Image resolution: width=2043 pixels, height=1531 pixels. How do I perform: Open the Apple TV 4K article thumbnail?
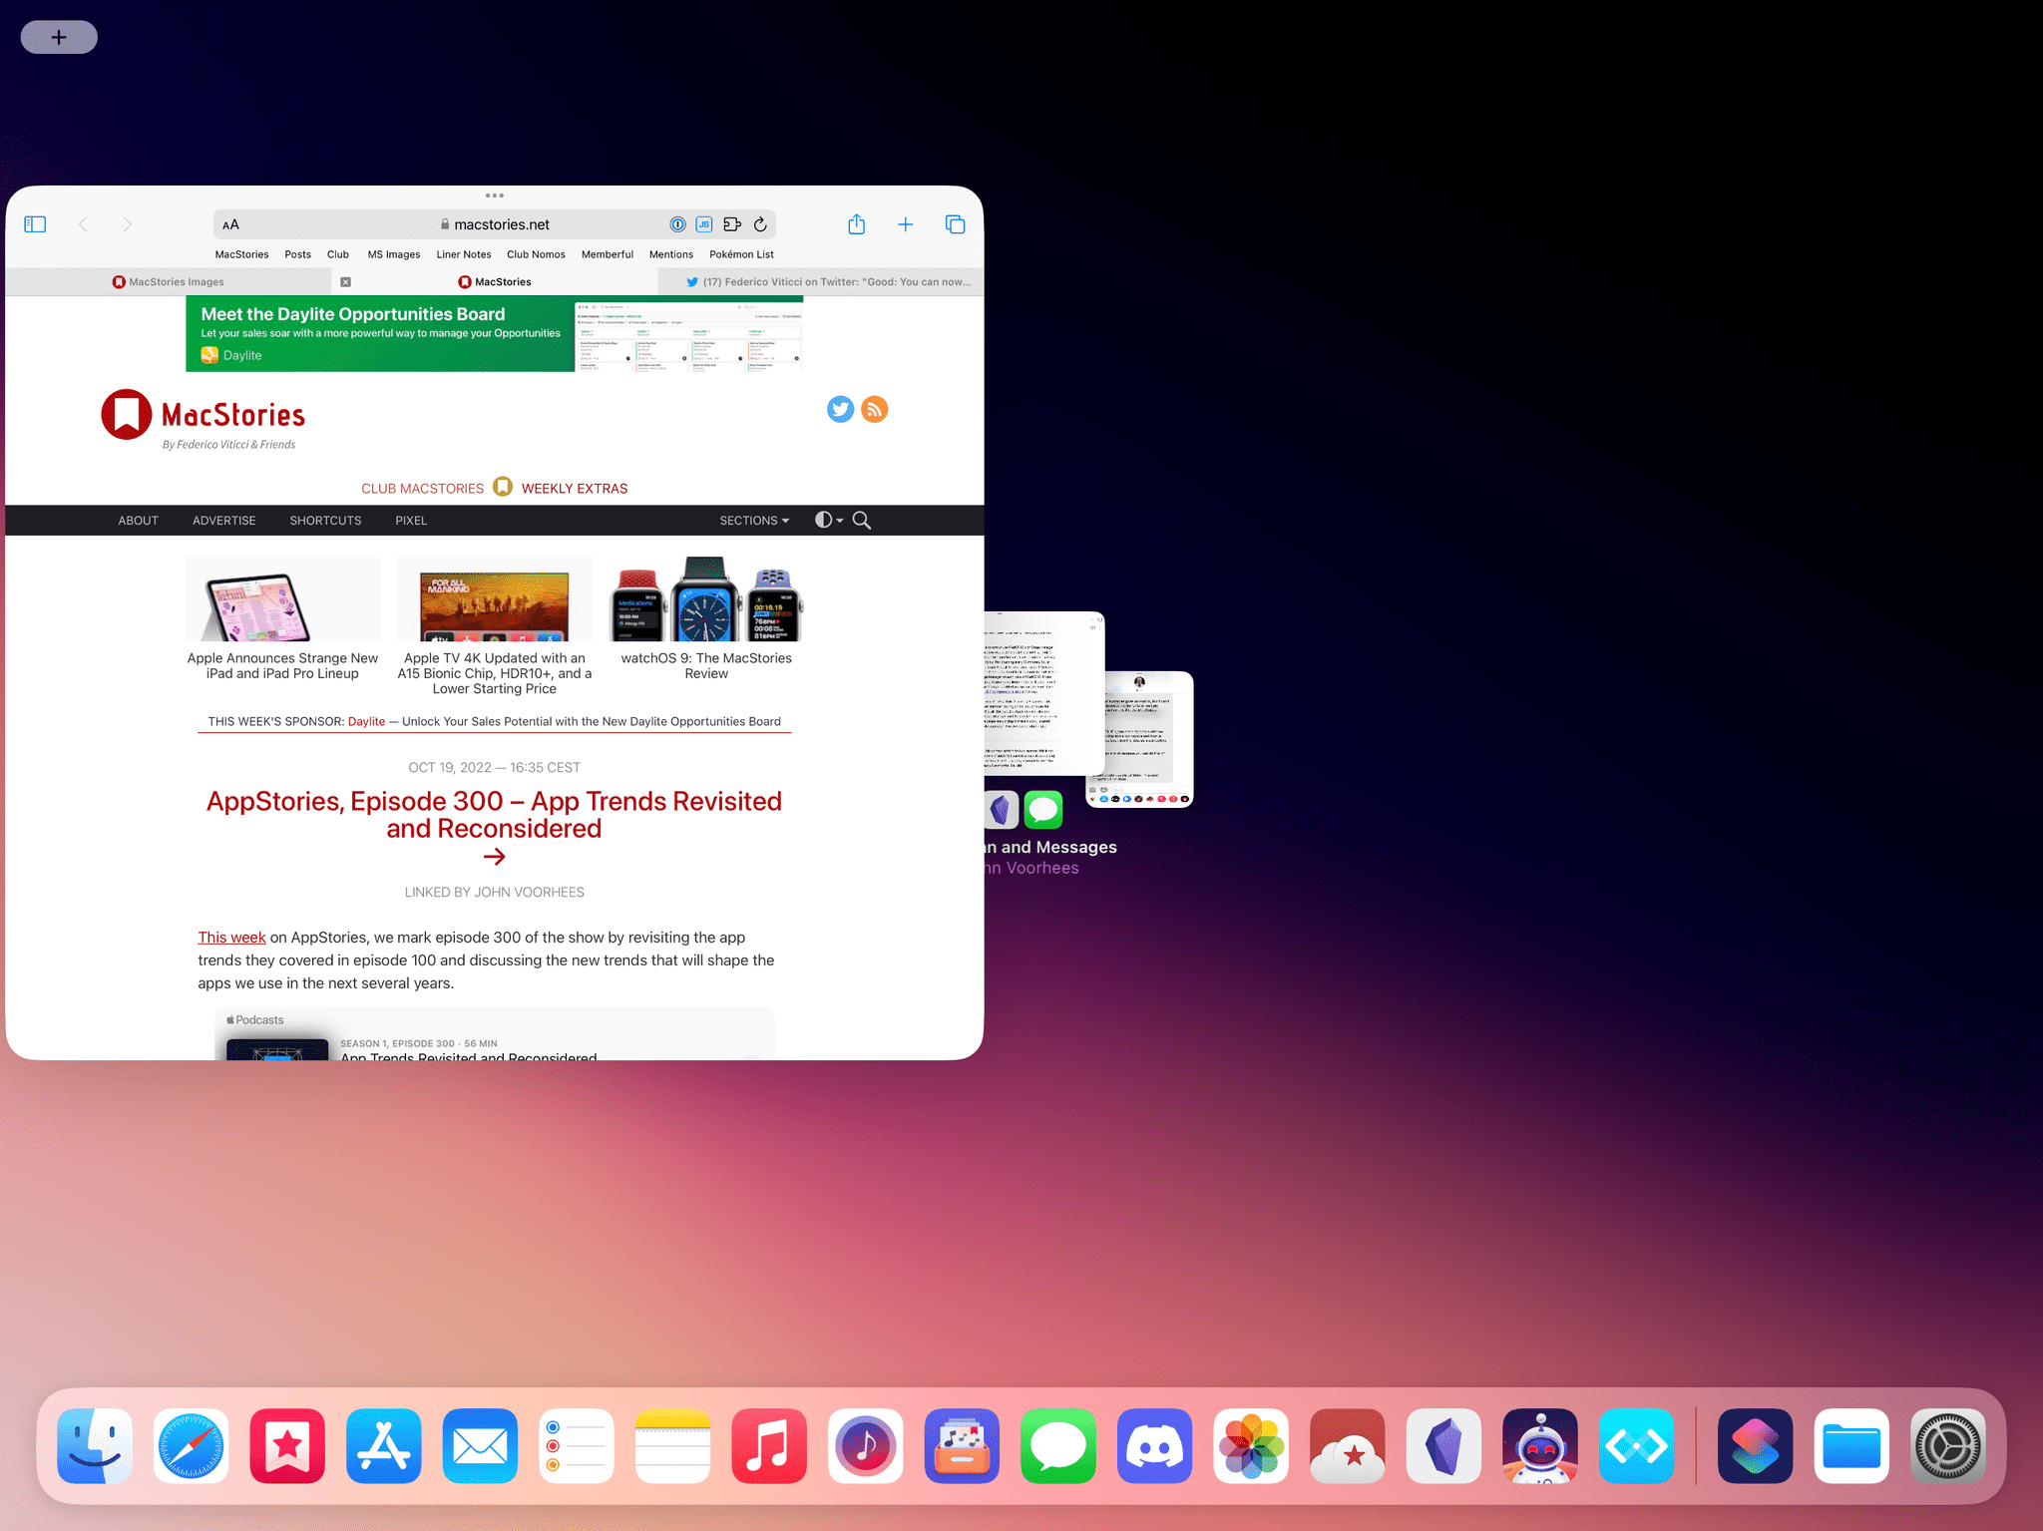click(495, 598)
